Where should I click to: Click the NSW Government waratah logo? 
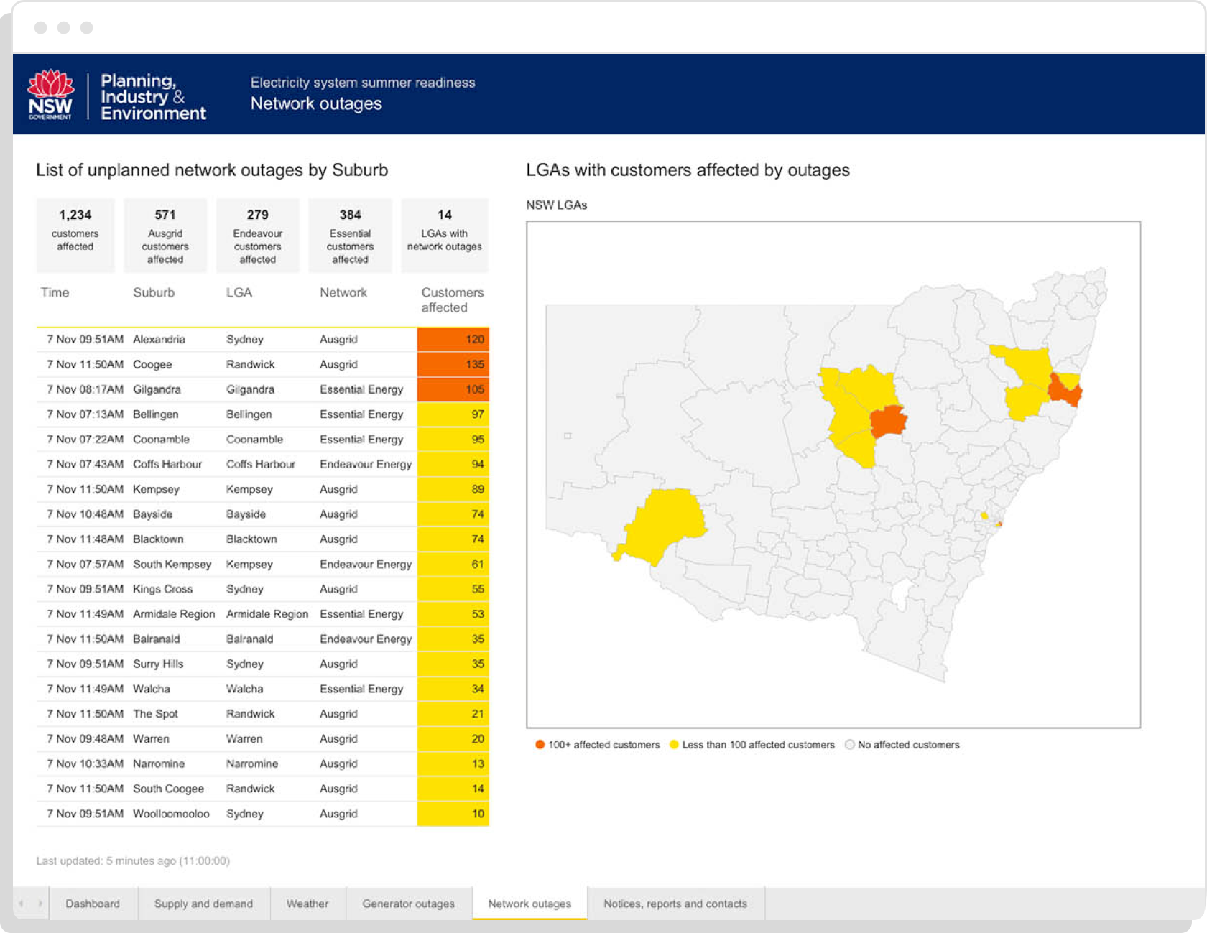[50, 94]
